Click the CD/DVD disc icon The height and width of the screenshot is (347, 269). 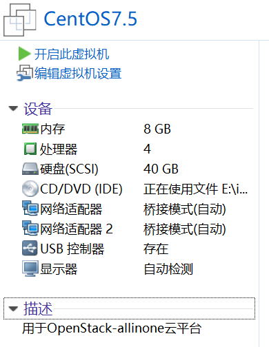30,189
